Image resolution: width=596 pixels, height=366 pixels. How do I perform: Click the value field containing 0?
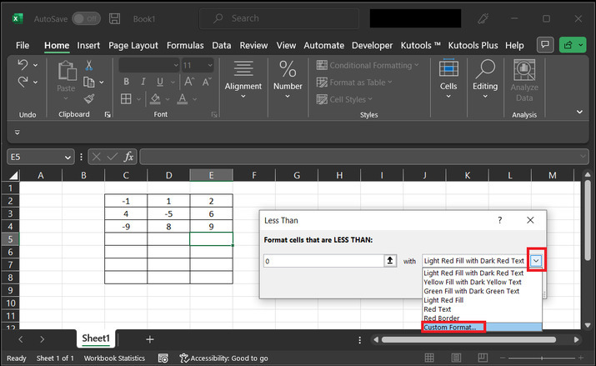coord(322,261)
